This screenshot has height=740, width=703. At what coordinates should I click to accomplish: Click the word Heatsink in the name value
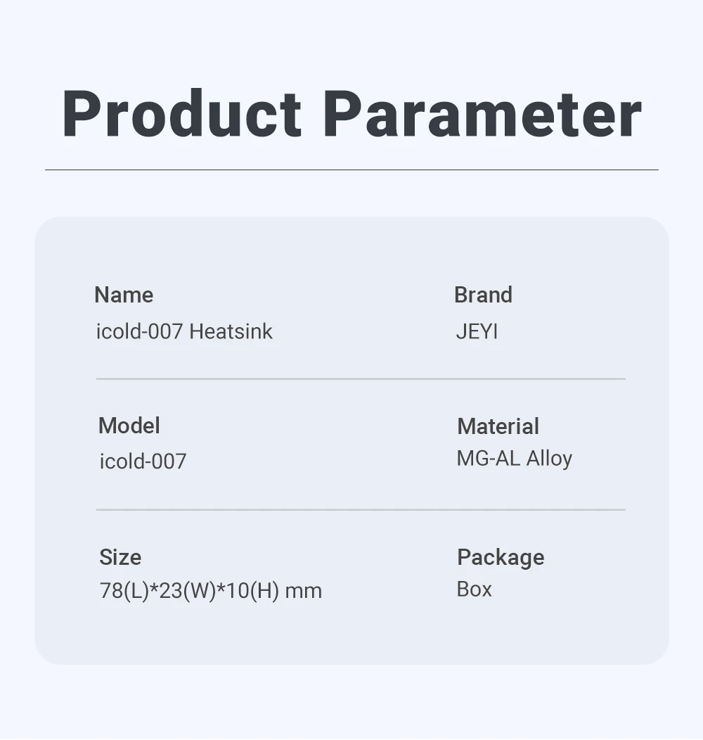pos(231,331)
